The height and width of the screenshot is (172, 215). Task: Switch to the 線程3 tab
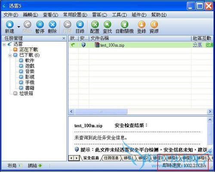pyautogui.click(x=158, y=158)
